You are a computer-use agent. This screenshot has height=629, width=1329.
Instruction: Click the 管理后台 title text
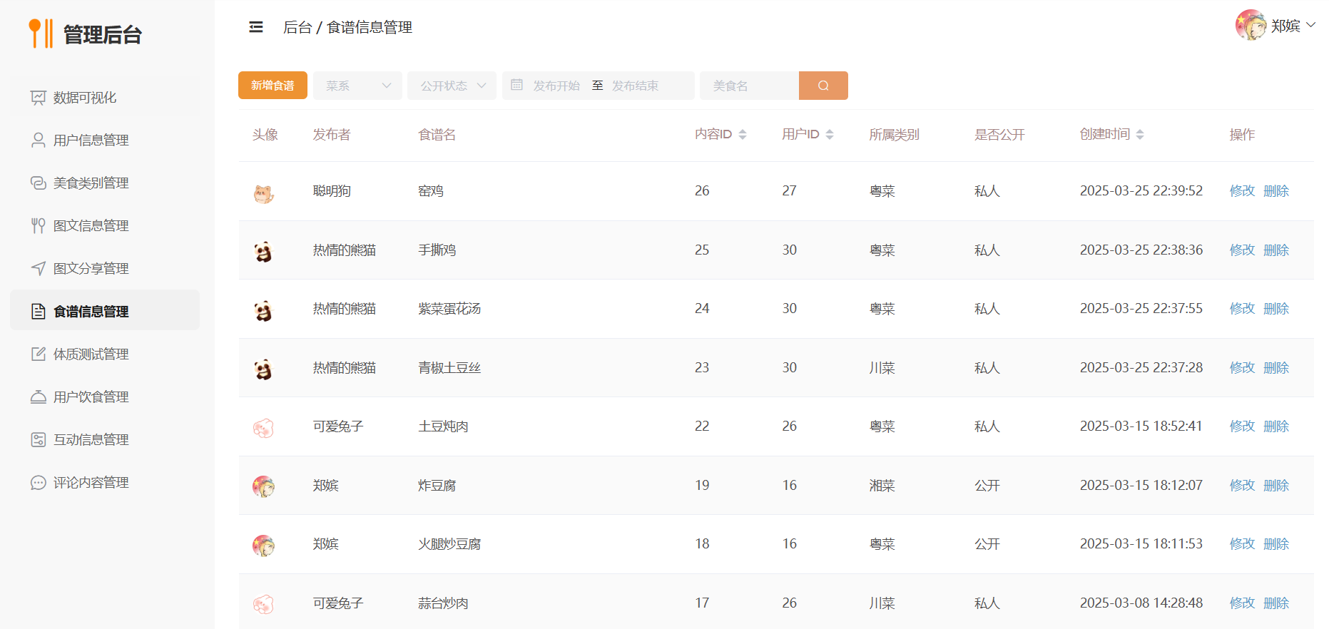(x=103, y=34)
